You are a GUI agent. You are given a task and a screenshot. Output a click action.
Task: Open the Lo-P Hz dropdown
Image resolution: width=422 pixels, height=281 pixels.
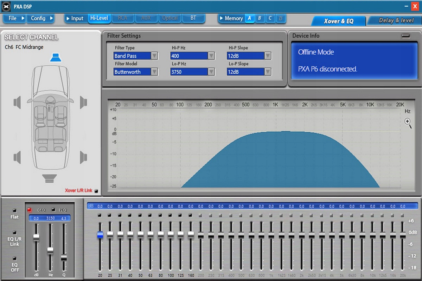click(x=211, y=72)
